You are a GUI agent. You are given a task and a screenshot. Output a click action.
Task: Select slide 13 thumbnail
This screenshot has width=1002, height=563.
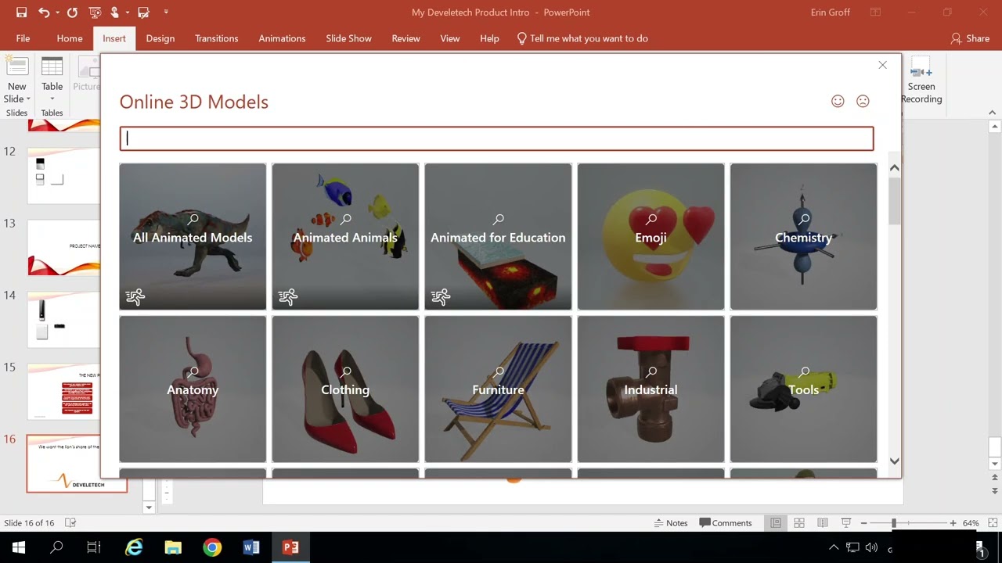click(64, 248)
